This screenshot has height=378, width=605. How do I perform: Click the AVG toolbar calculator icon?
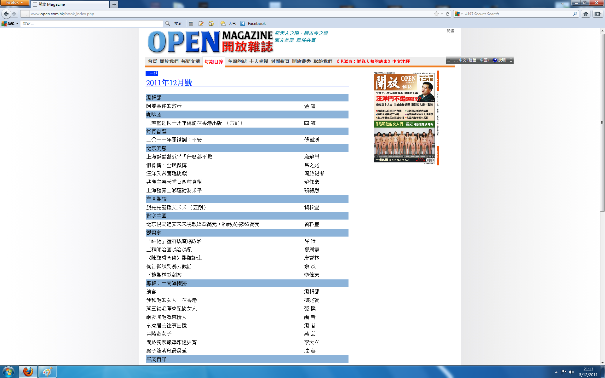click(x=191, y=24)
